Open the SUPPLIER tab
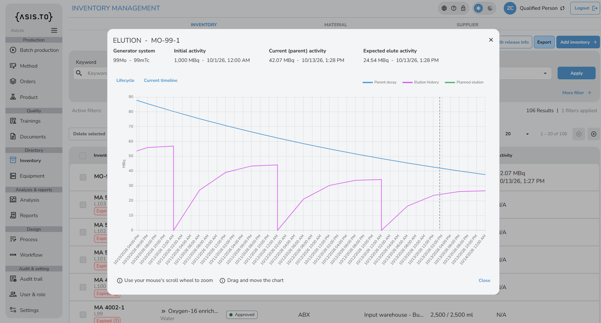This screenshot has width=601, height=323. [x=467, y=25]
